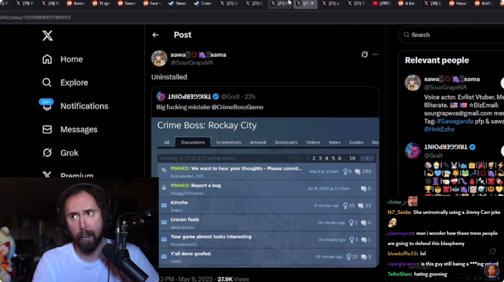Click the Grok icon on sawa's post
Screen dimensions: 504x282
[365, 54]
